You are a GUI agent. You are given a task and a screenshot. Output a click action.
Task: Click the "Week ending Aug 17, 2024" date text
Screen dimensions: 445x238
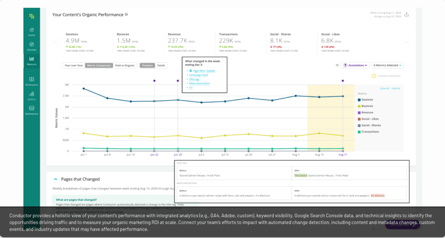[386, 13]
